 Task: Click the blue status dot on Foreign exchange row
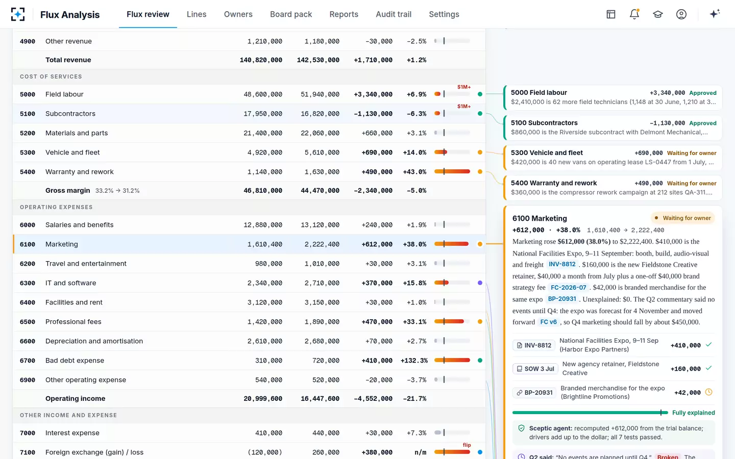pyautogui.click(x=480, y=452)
